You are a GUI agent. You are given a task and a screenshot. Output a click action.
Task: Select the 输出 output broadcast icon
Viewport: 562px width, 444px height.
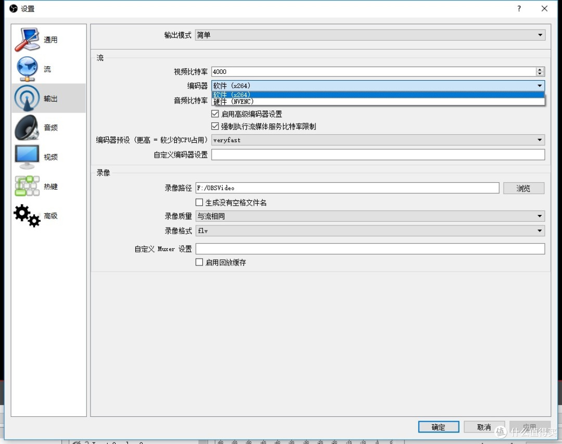pyautogui.click(x=27, y=98)
